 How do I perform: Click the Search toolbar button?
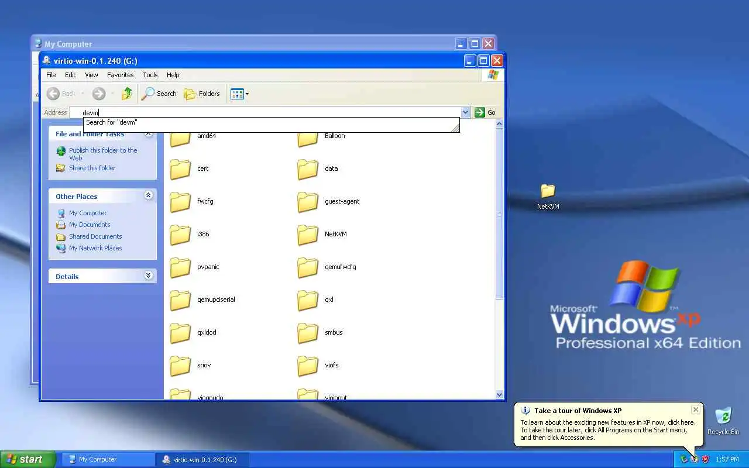click(159, 94)
